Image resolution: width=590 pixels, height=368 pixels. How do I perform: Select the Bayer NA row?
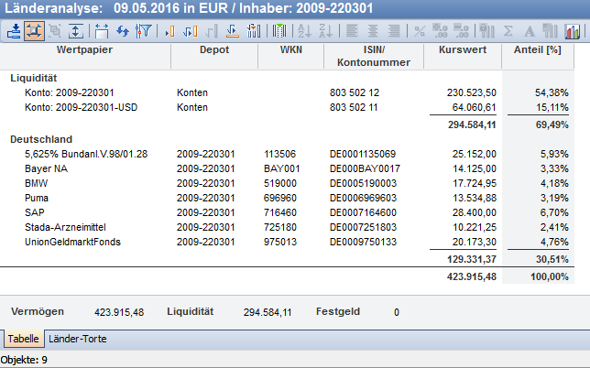click(46, 168)
